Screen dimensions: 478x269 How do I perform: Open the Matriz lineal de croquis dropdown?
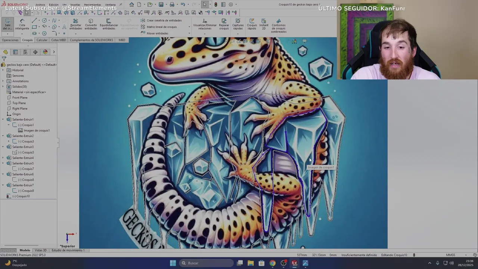pyautogui.click(x=189, y=27)
